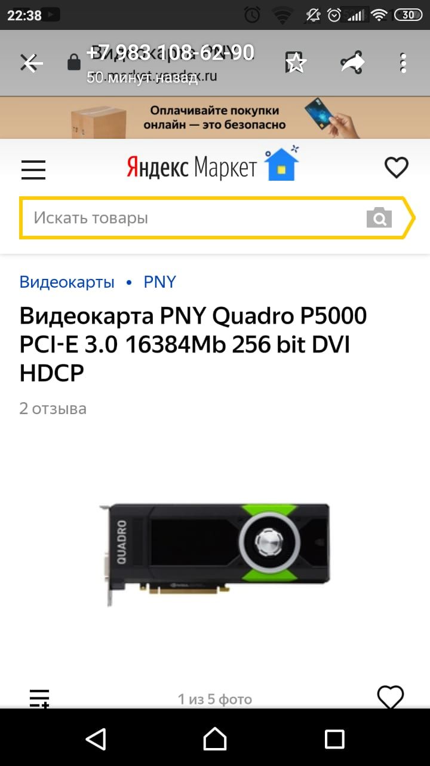The image size is (430, 766).
Task: Add product to comparison list icon
Action: tap(39, 698)
